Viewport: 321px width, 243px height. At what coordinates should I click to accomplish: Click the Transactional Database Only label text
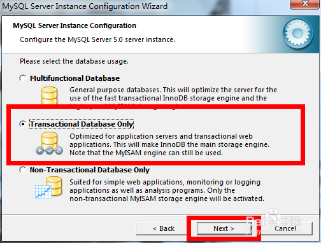click(x=82, y=124)
